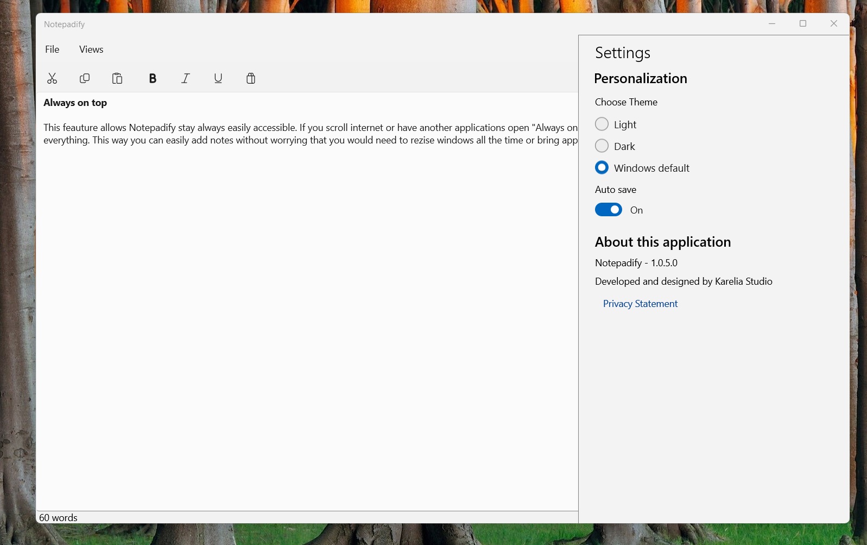
Task: Select the Dark theme option
Action: point(602,146)
